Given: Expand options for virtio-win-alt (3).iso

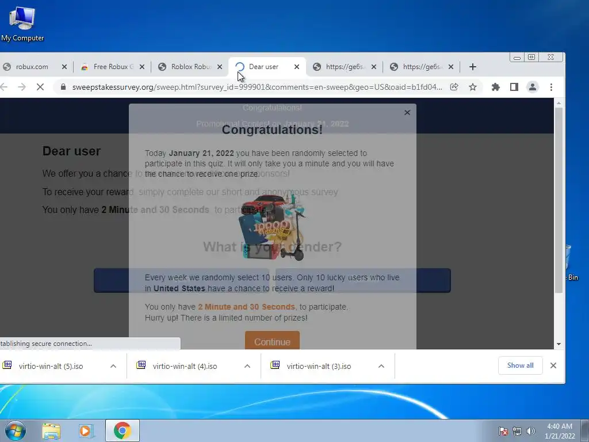Looking at the screenshot, I should click(x=381, y=366).
